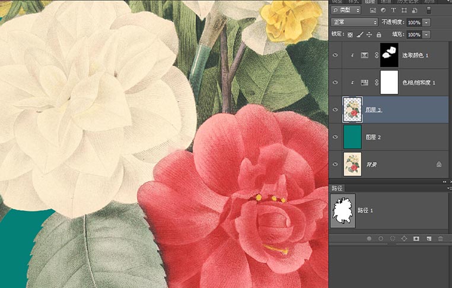
Task: Delete current path trash icon
Action: pyautogui.click(x=441, y=238)
